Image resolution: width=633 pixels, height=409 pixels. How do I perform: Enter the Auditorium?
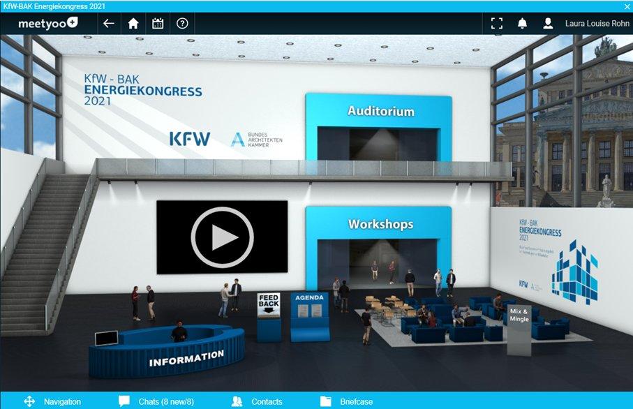pos(379,127)
